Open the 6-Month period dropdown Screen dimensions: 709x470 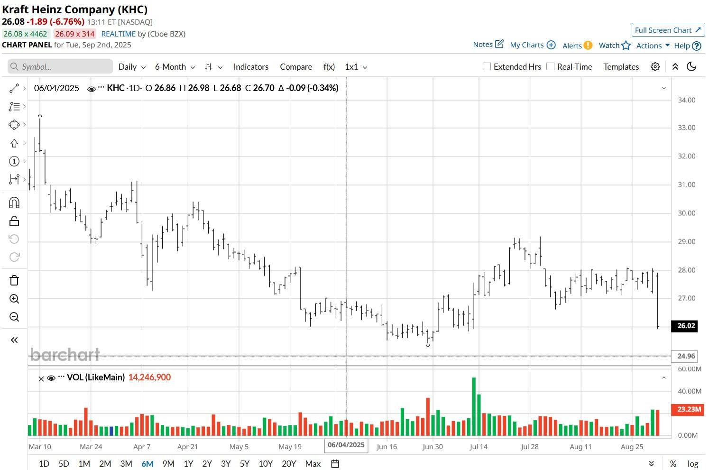tap(175, 67)
